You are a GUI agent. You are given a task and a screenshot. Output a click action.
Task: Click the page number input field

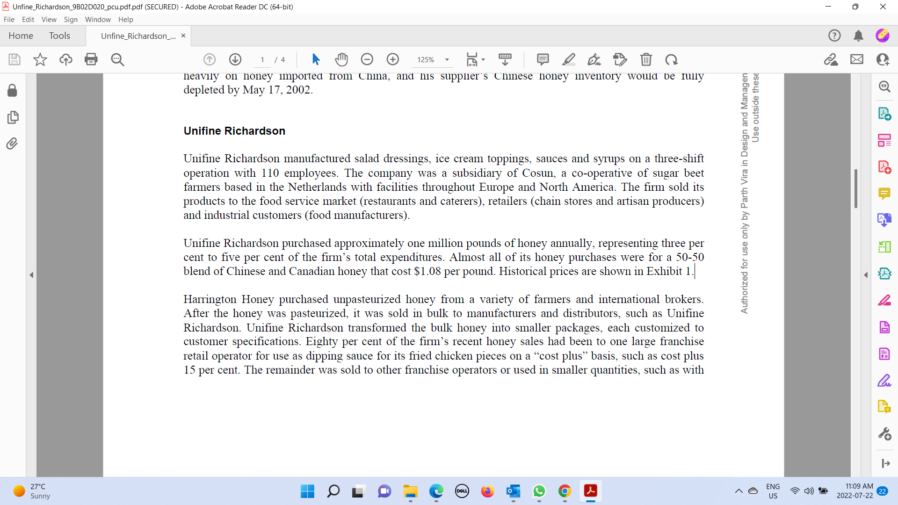click(262, 59)
